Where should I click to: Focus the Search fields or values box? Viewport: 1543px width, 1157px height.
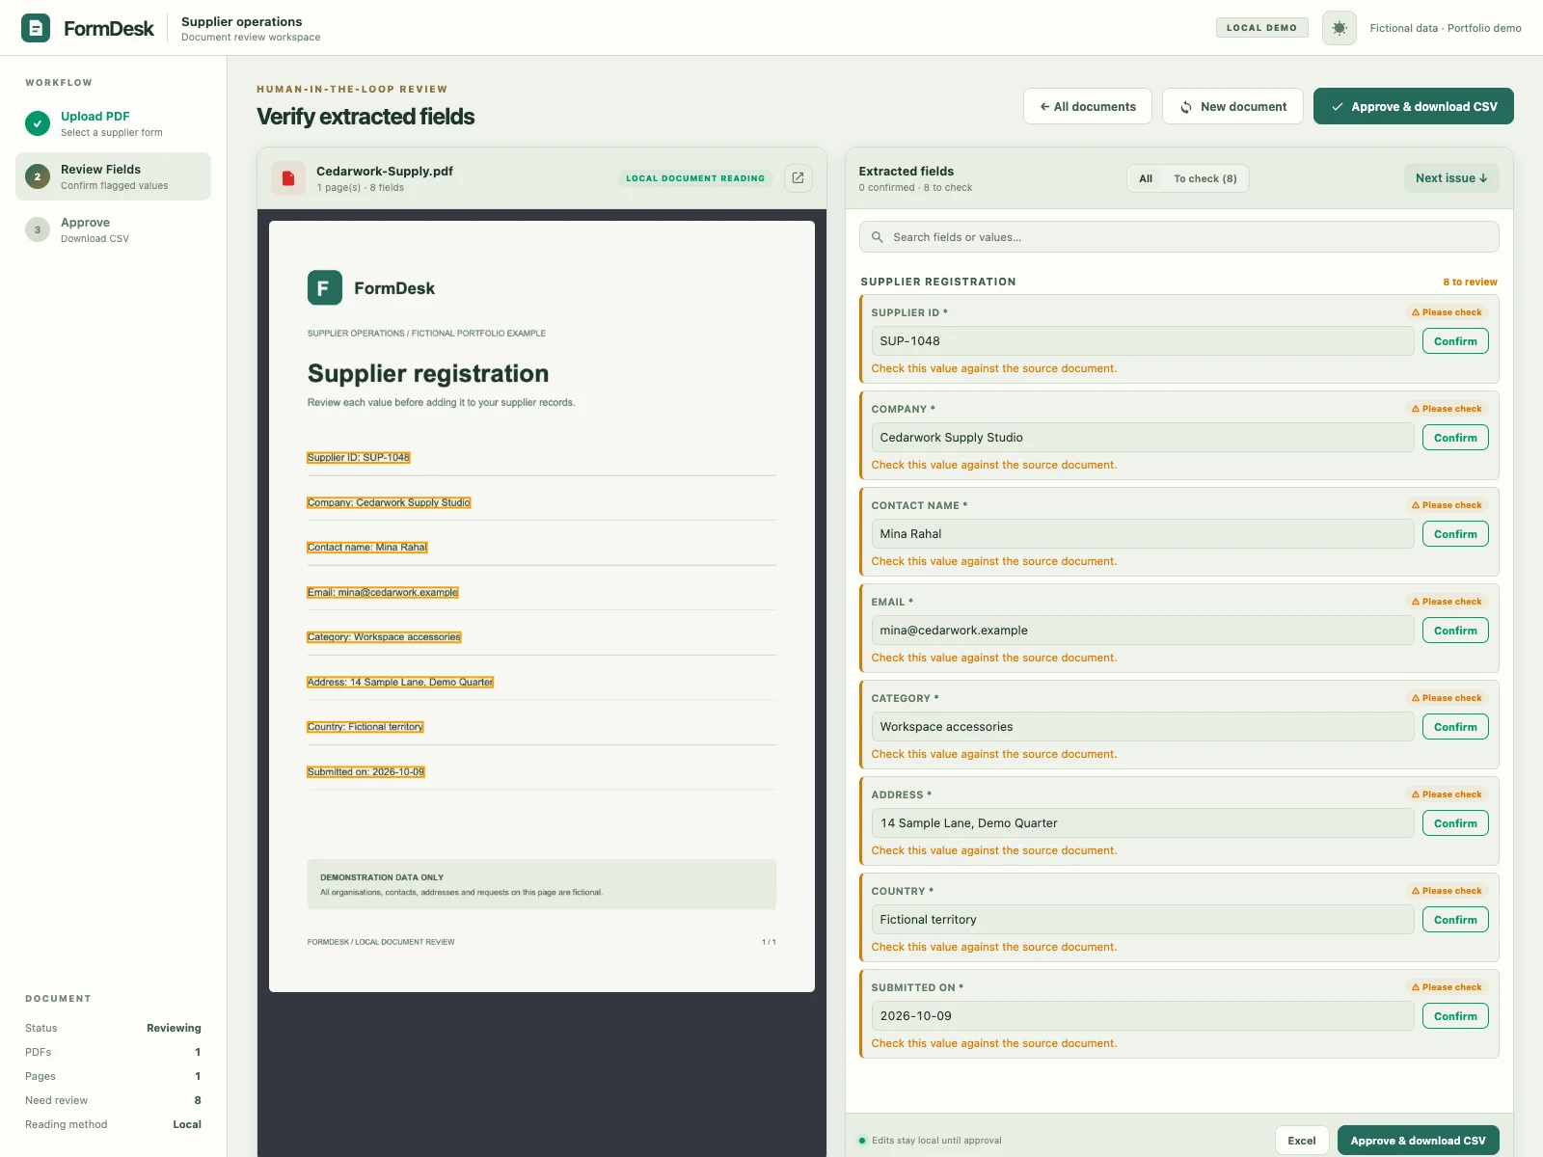point(1179,237)
